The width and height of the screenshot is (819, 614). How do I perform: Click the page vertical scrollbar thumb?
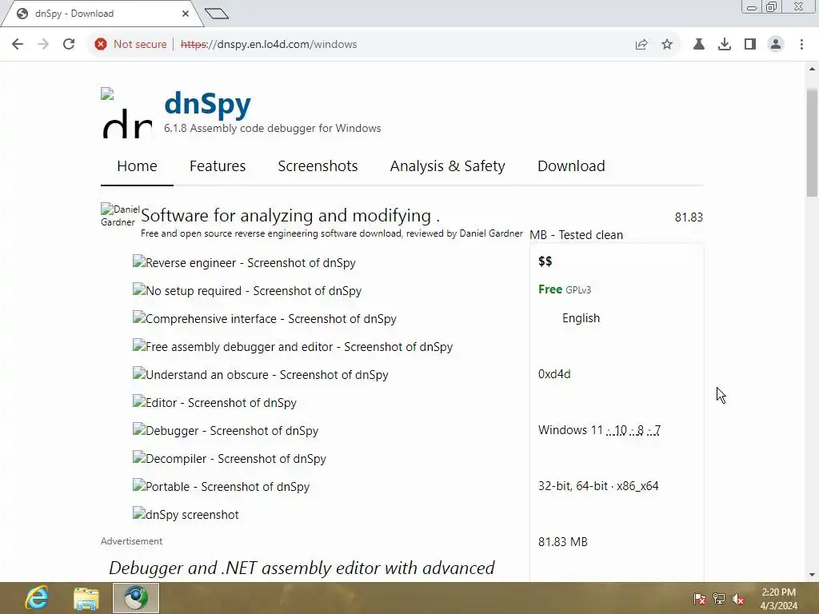(812, 142)
